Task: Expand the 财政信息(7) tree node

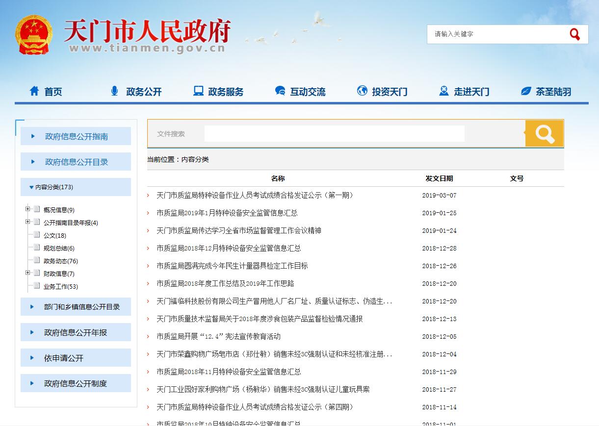Action: click(x=28, y=273)
